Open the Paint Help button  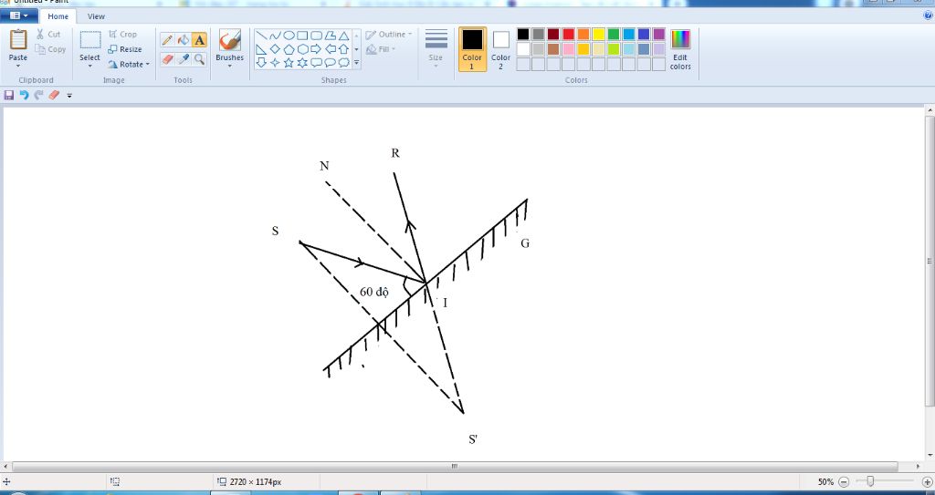click(x=928, y=16)
